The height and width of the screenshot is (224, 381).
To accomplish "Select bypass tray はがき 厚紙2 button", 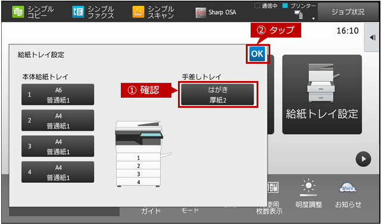I will pos(217,95).
